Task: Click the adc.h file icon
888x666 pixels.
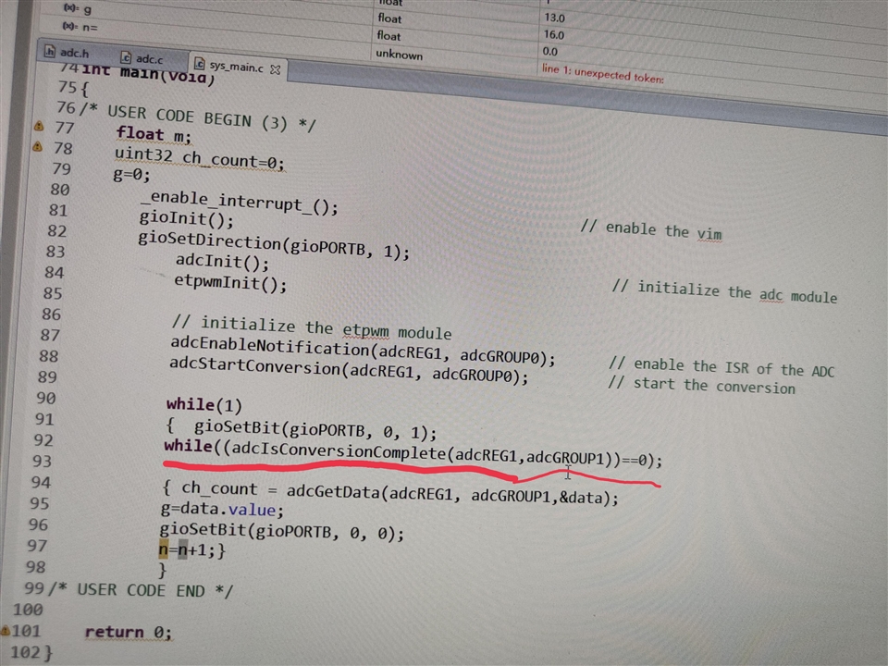Action: tap(50, 52)
